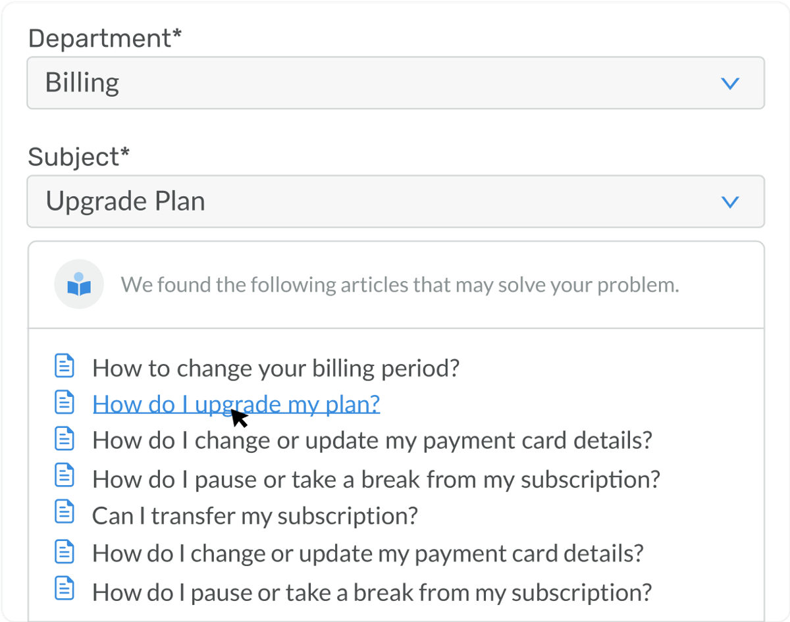This screenshot has width=790, height=622.
Task: Open the Department dropdown showing Billing
Action: [x=395, y=83]
